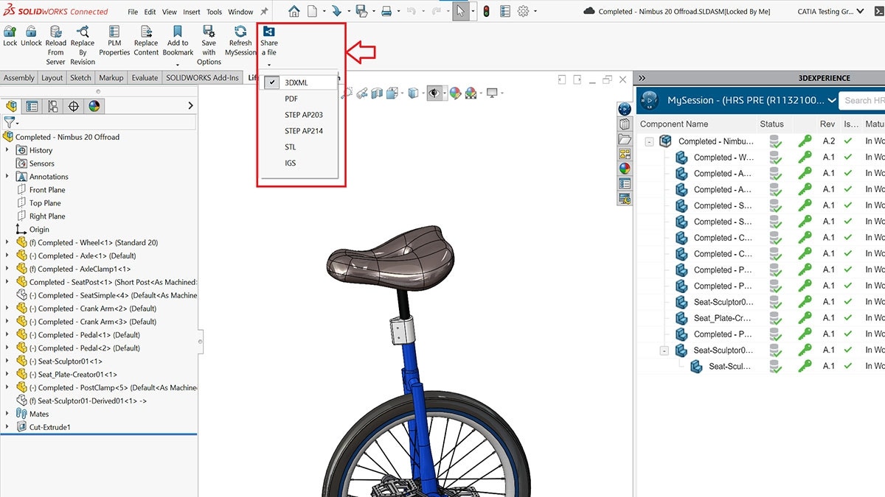Toggle the Select cursor tool
Screen dimensions: 885x497
pyautogui.click(x=461, y=11)
